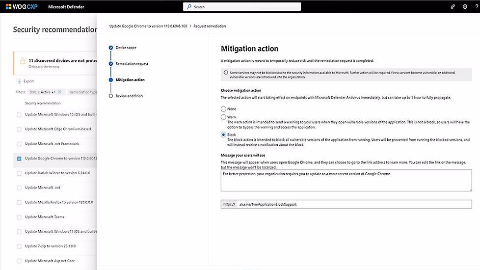
Task: Check Update Microsoft Windows 11 row
Action: point(19,232)
